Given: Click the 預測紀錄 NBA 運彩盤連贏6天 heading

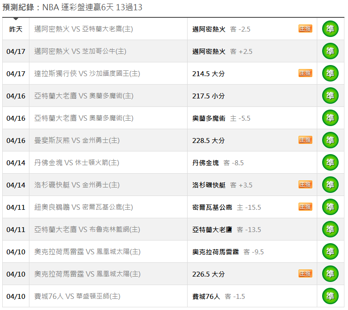Looking at the screenshot, I should pyautogui.click(x=72, y=7).
